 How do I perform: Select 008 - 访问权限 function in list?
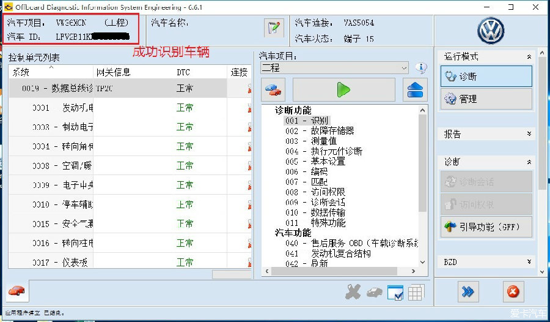(x=315, y=192)
